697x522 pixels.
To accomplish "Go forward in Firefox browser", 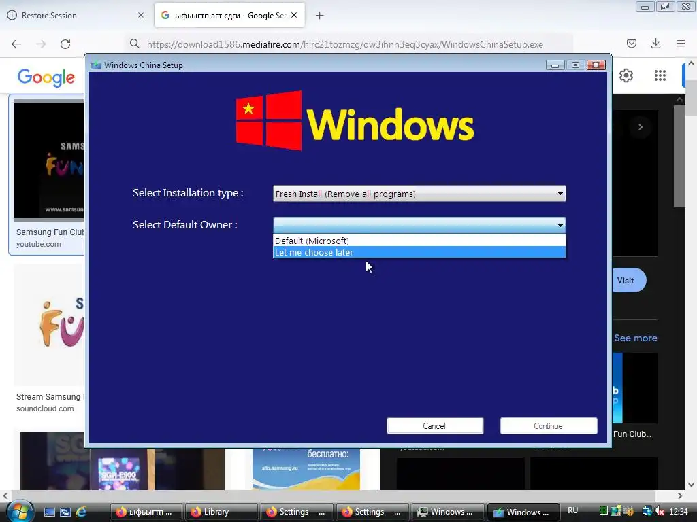I will click(41, 44).
